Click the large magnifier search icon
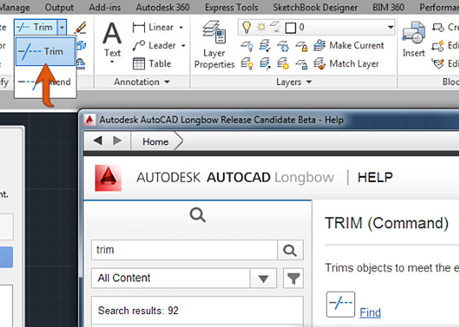The width and height of the screenshot is (459, 327). [x=198, y=215]
